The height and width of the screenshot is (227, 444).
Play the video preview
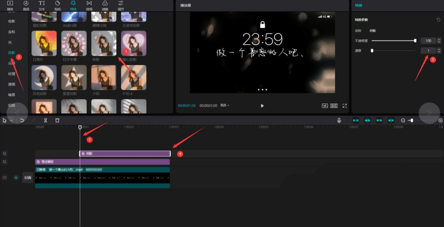[x=262, y=106]
